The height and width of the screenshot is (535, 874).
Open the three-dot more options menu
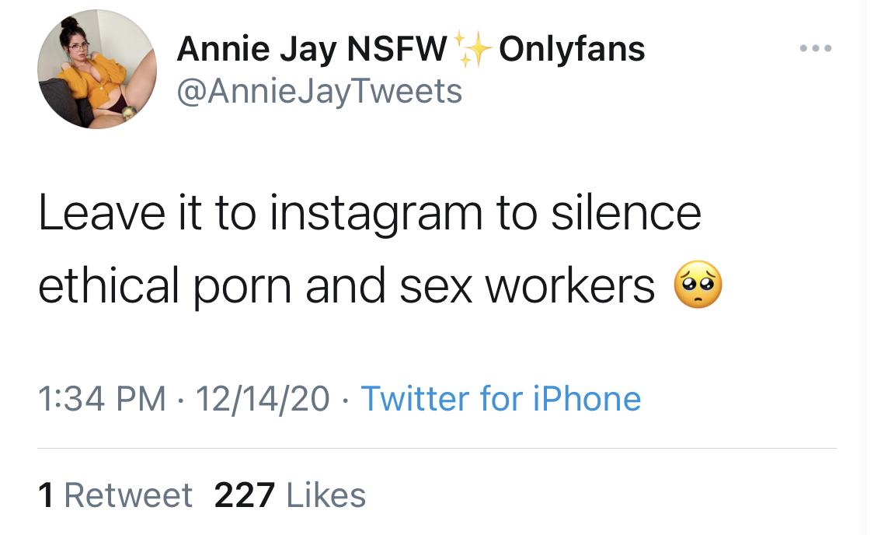click(816, 48)
